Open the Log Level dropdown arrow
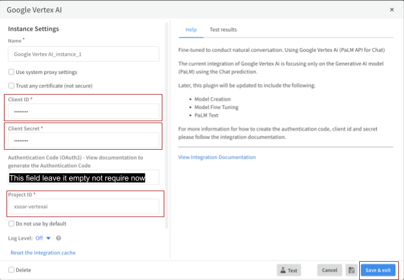This screenshot has width=404, height=280. pos(48,238)
